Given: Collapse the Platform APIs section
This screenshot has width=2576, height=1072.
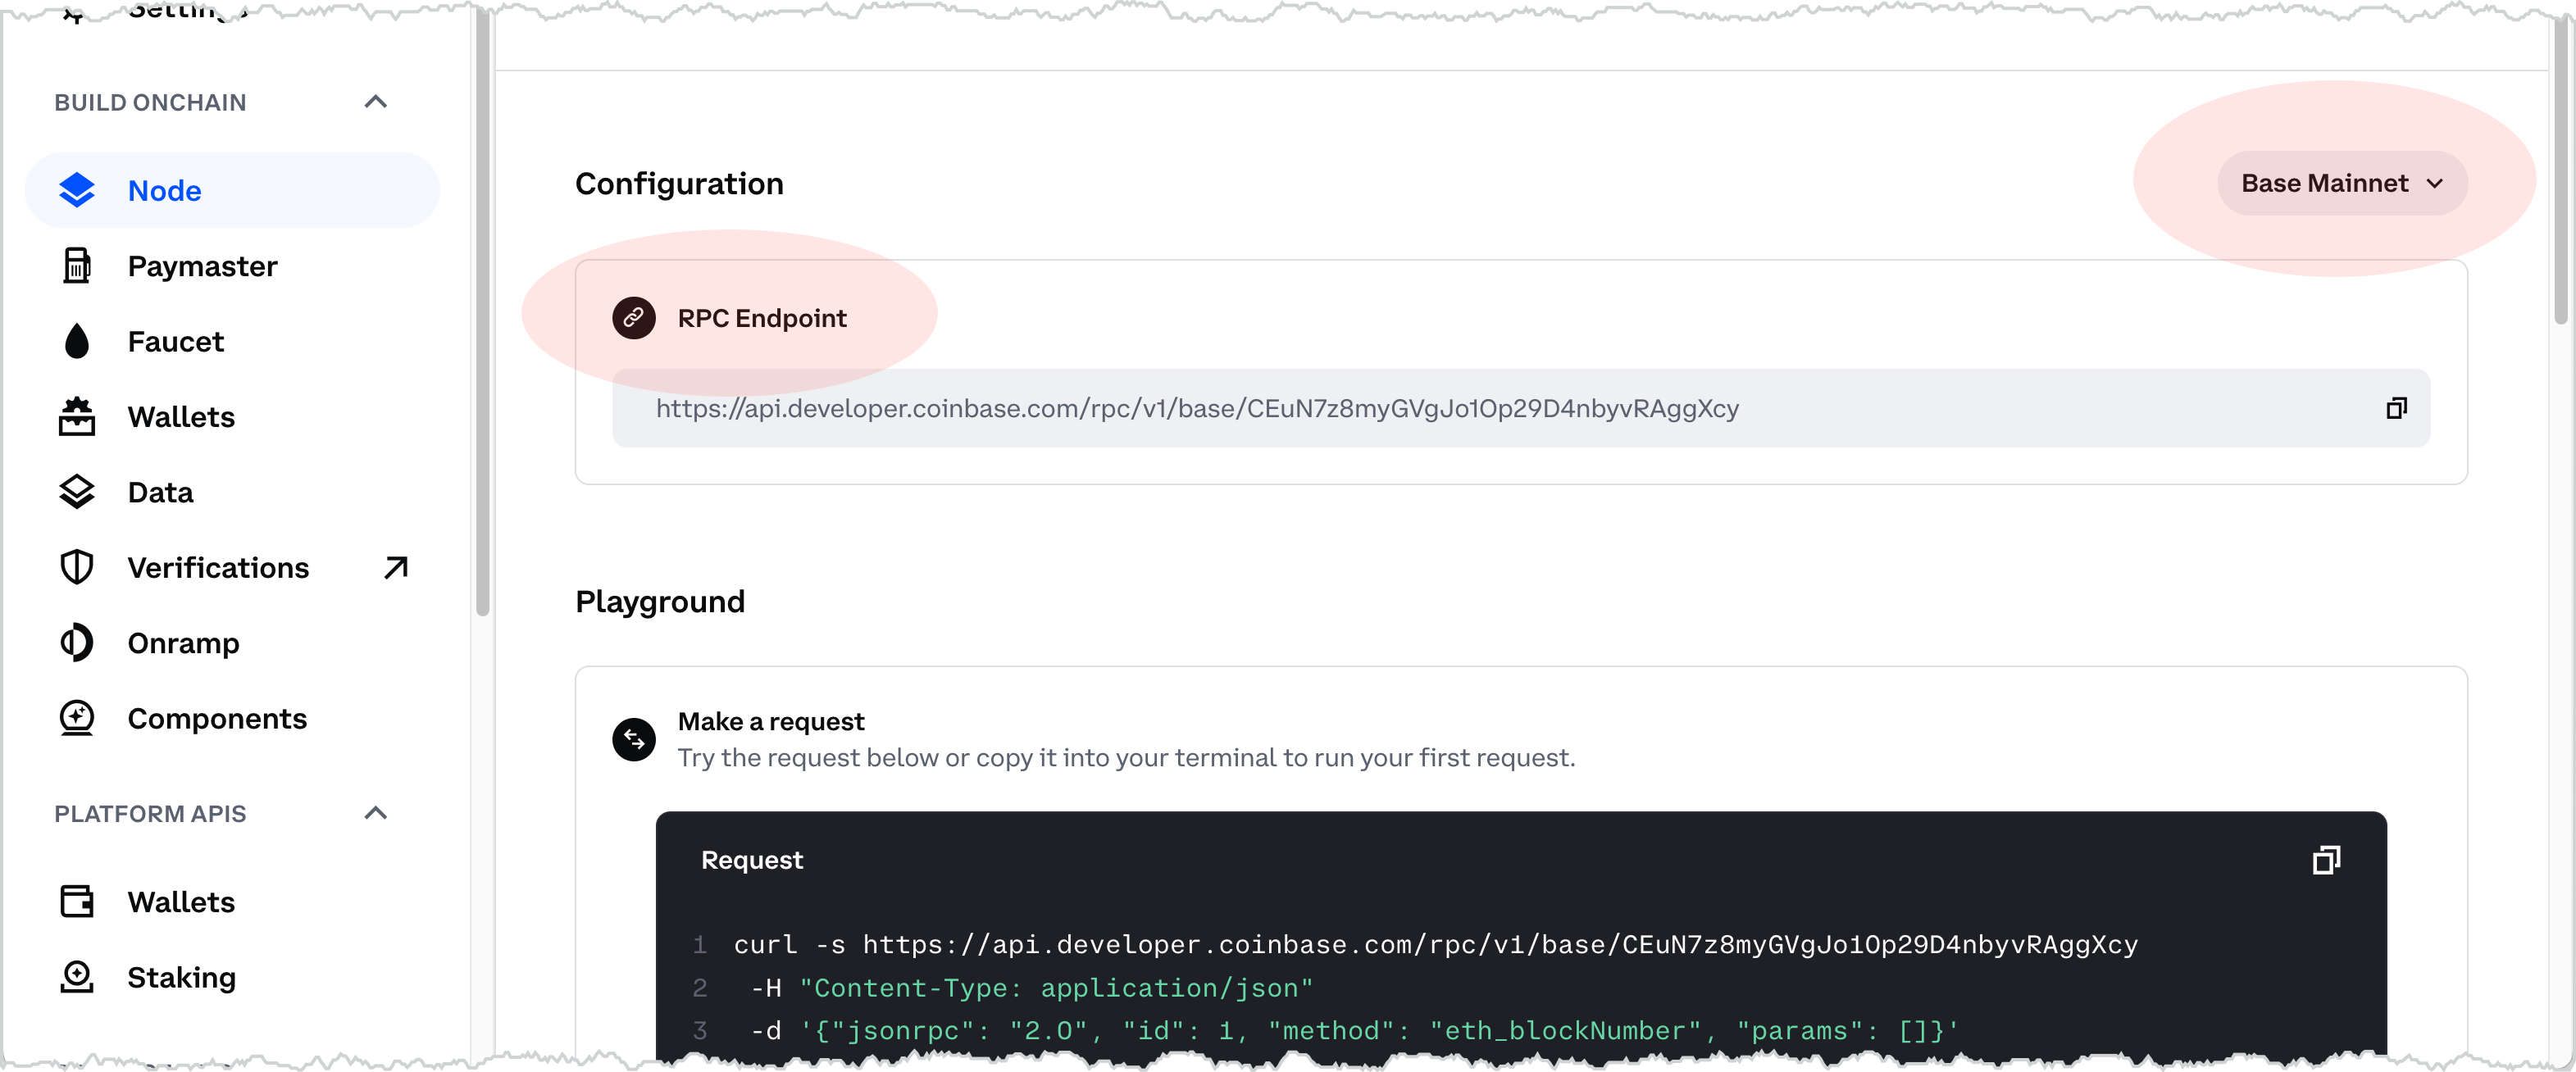Looking at the screenshot, I should pos(375,813).
